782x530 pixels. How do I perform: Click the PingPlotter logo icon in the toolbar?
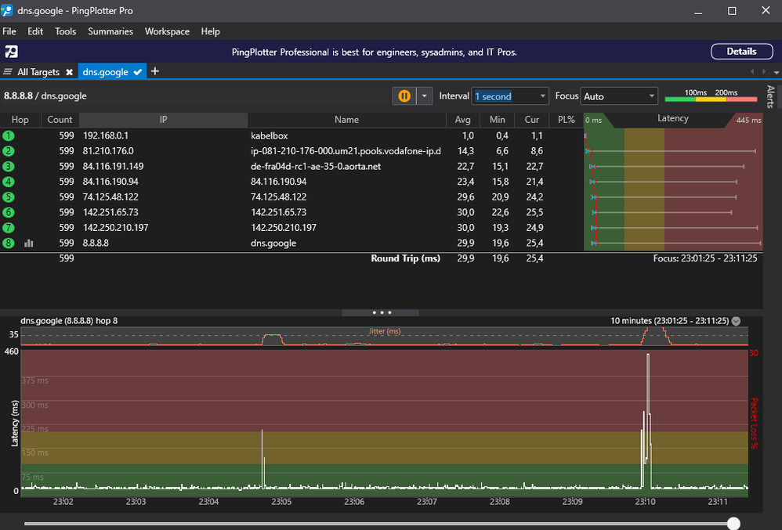[x=11, y=51]
